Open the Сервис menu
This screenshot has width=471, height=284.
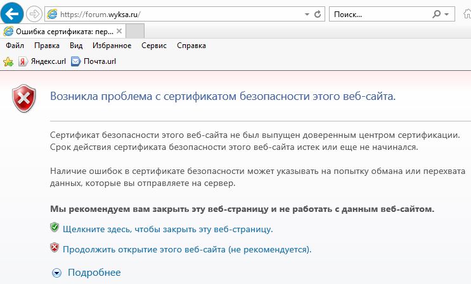(x=154, y=46)
